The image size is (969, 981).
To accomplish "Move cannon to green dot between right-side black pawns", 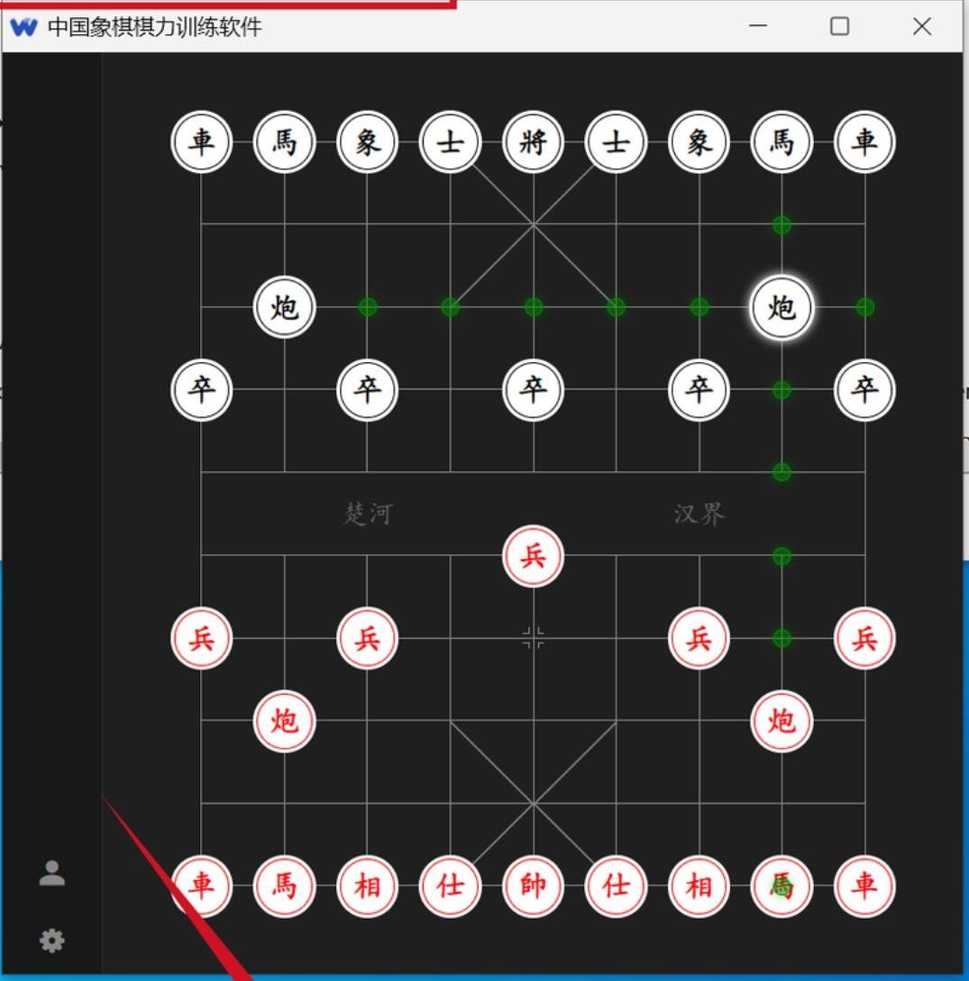I will (x=782, y=390).
